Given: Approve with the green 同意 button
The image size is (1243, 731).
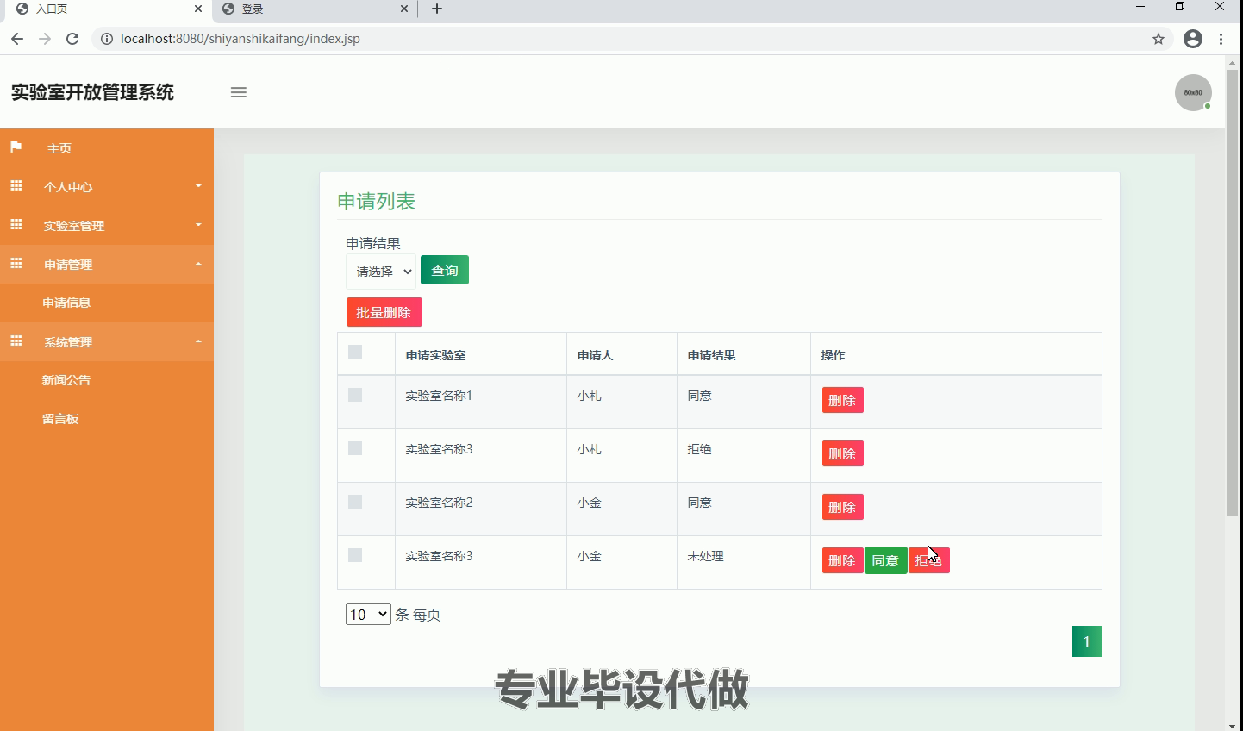Looking at the screenshot, I should click(x=885, y=560).
